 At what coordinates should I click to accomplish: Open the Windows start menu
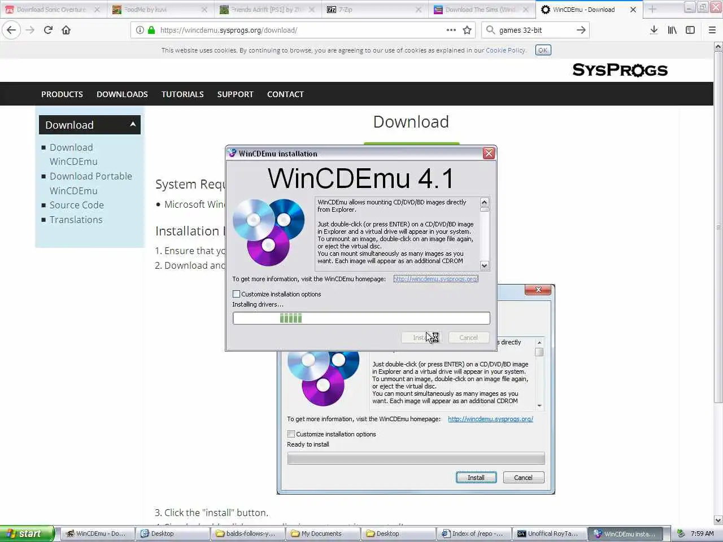click(x=27, y=534)
